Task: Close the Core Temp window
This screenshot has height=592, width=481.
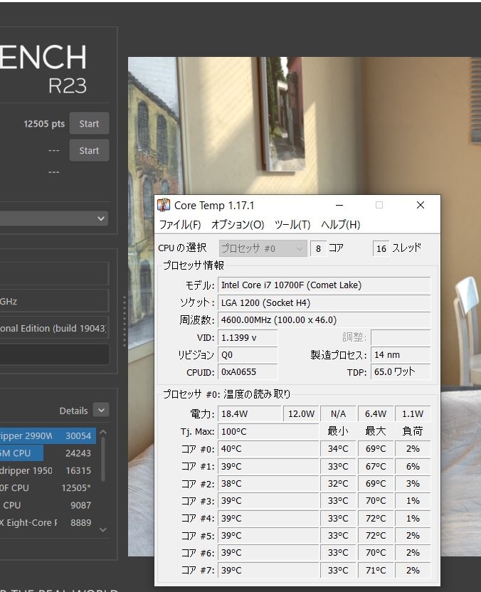Action: point(421,205)
